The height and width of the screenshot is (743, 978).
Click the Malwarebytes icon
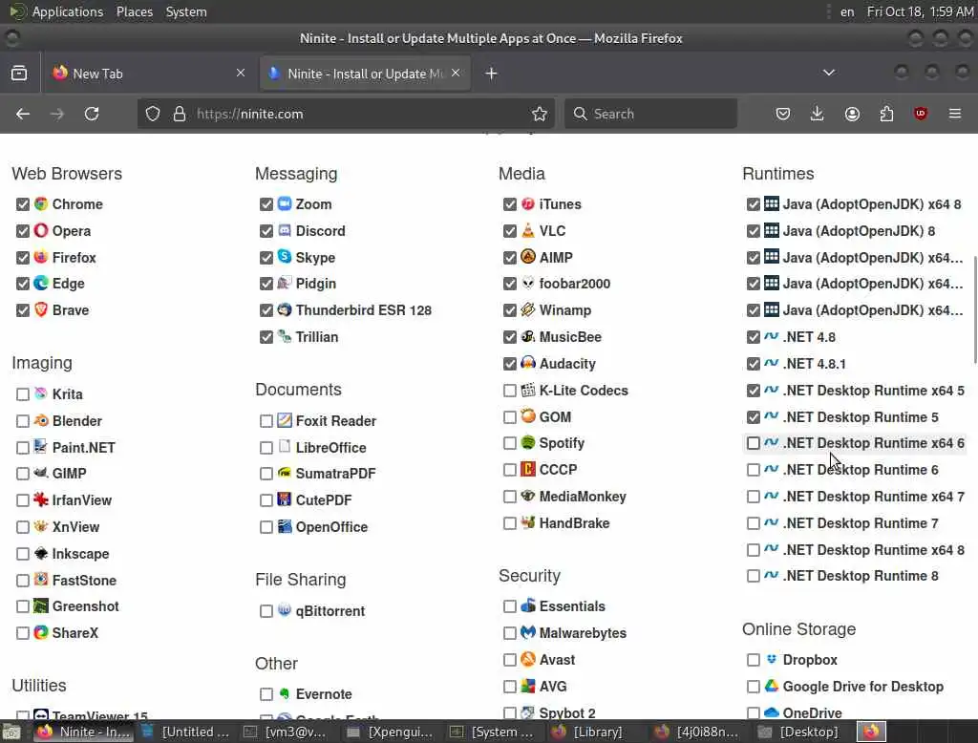point(528,632)
